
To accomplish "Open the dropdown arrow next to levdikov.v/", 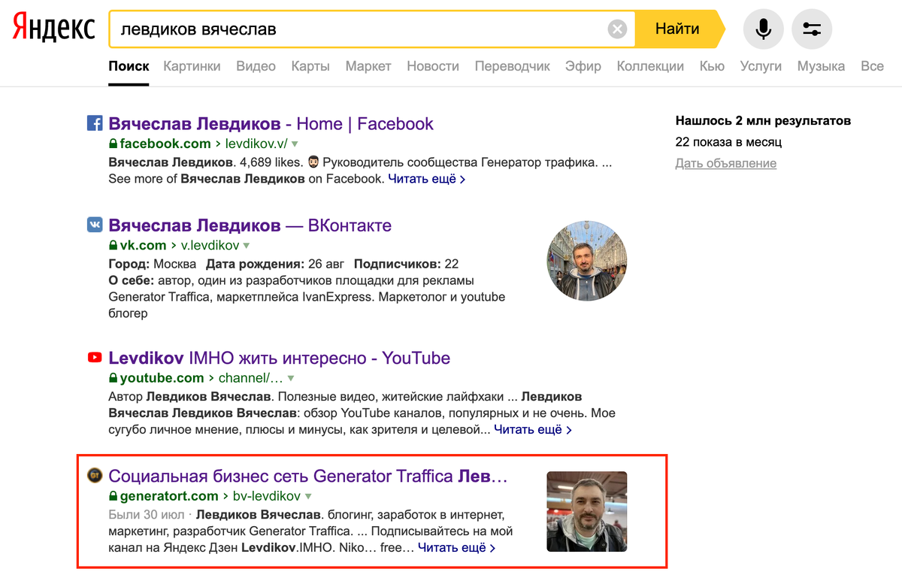I will click(295, 143).
